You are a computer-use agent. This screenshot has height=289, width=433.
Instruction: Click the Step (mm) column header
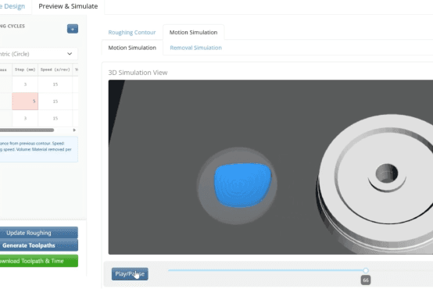click(25, 70)
